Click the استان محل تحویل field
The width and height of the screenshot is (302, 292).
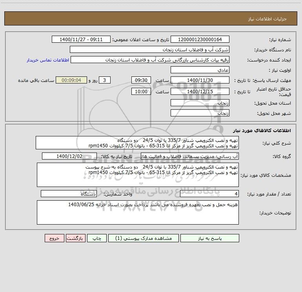point(200,103)
